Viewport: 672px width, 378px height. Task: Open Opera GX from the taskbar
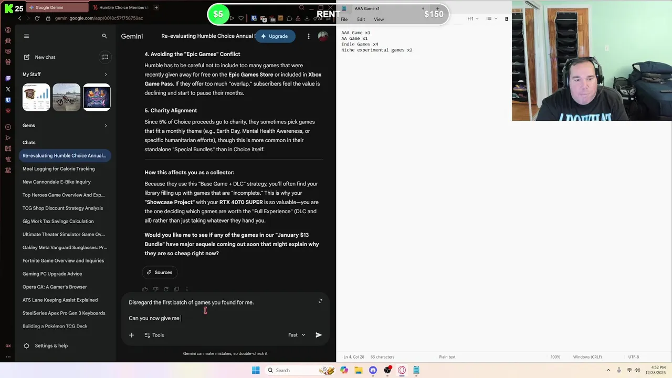point(402,370)
